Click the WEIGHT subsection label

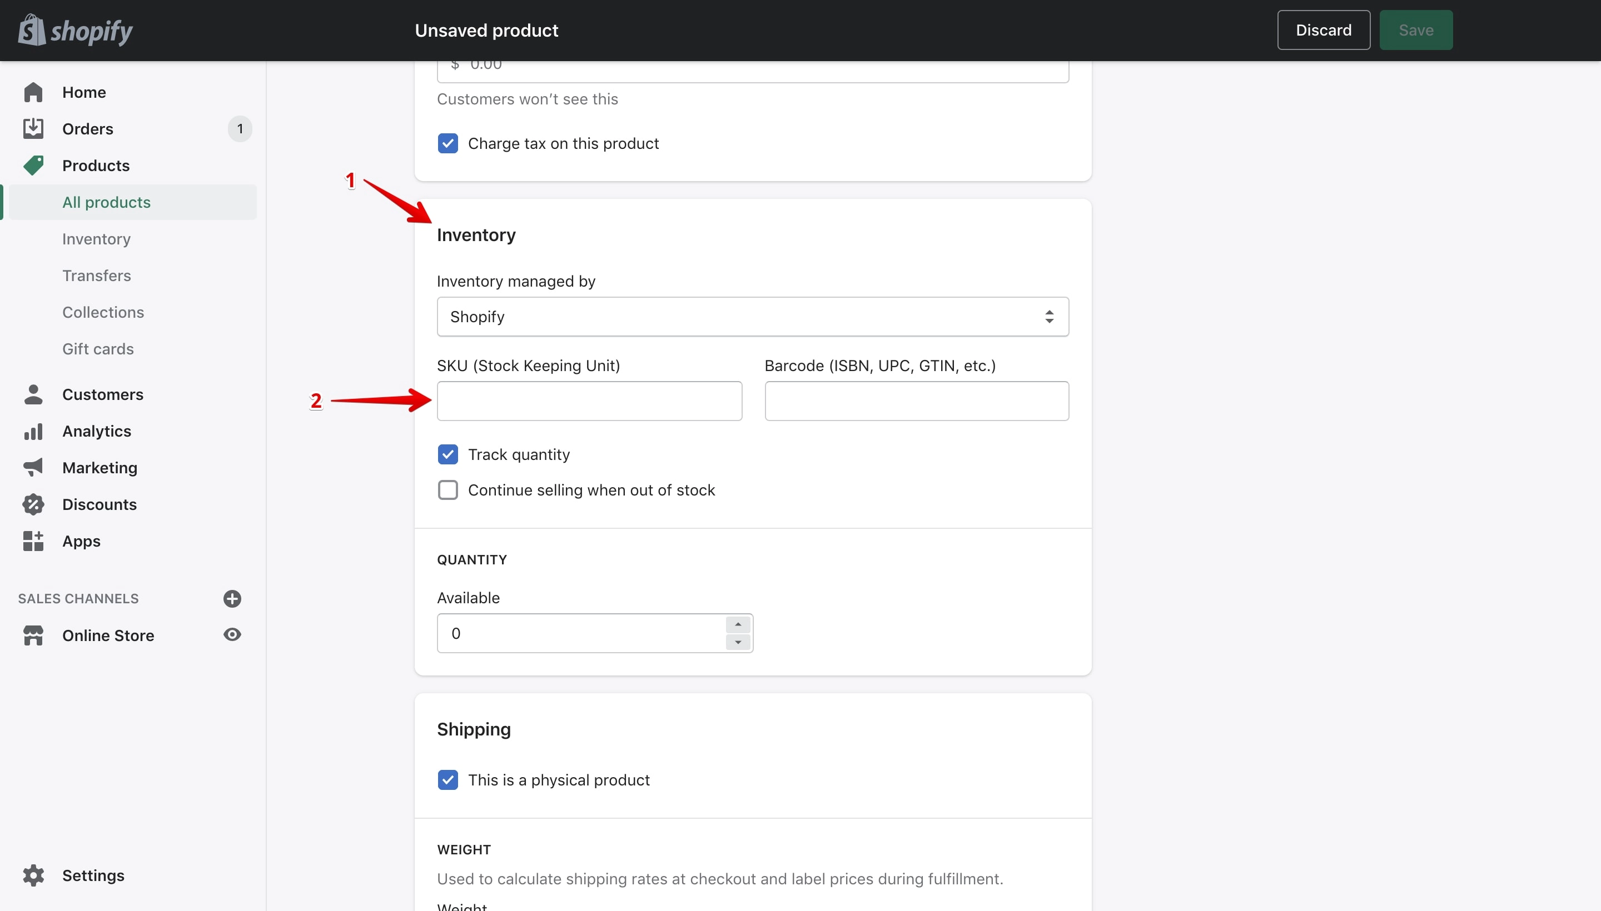click(x=463, y=849)
